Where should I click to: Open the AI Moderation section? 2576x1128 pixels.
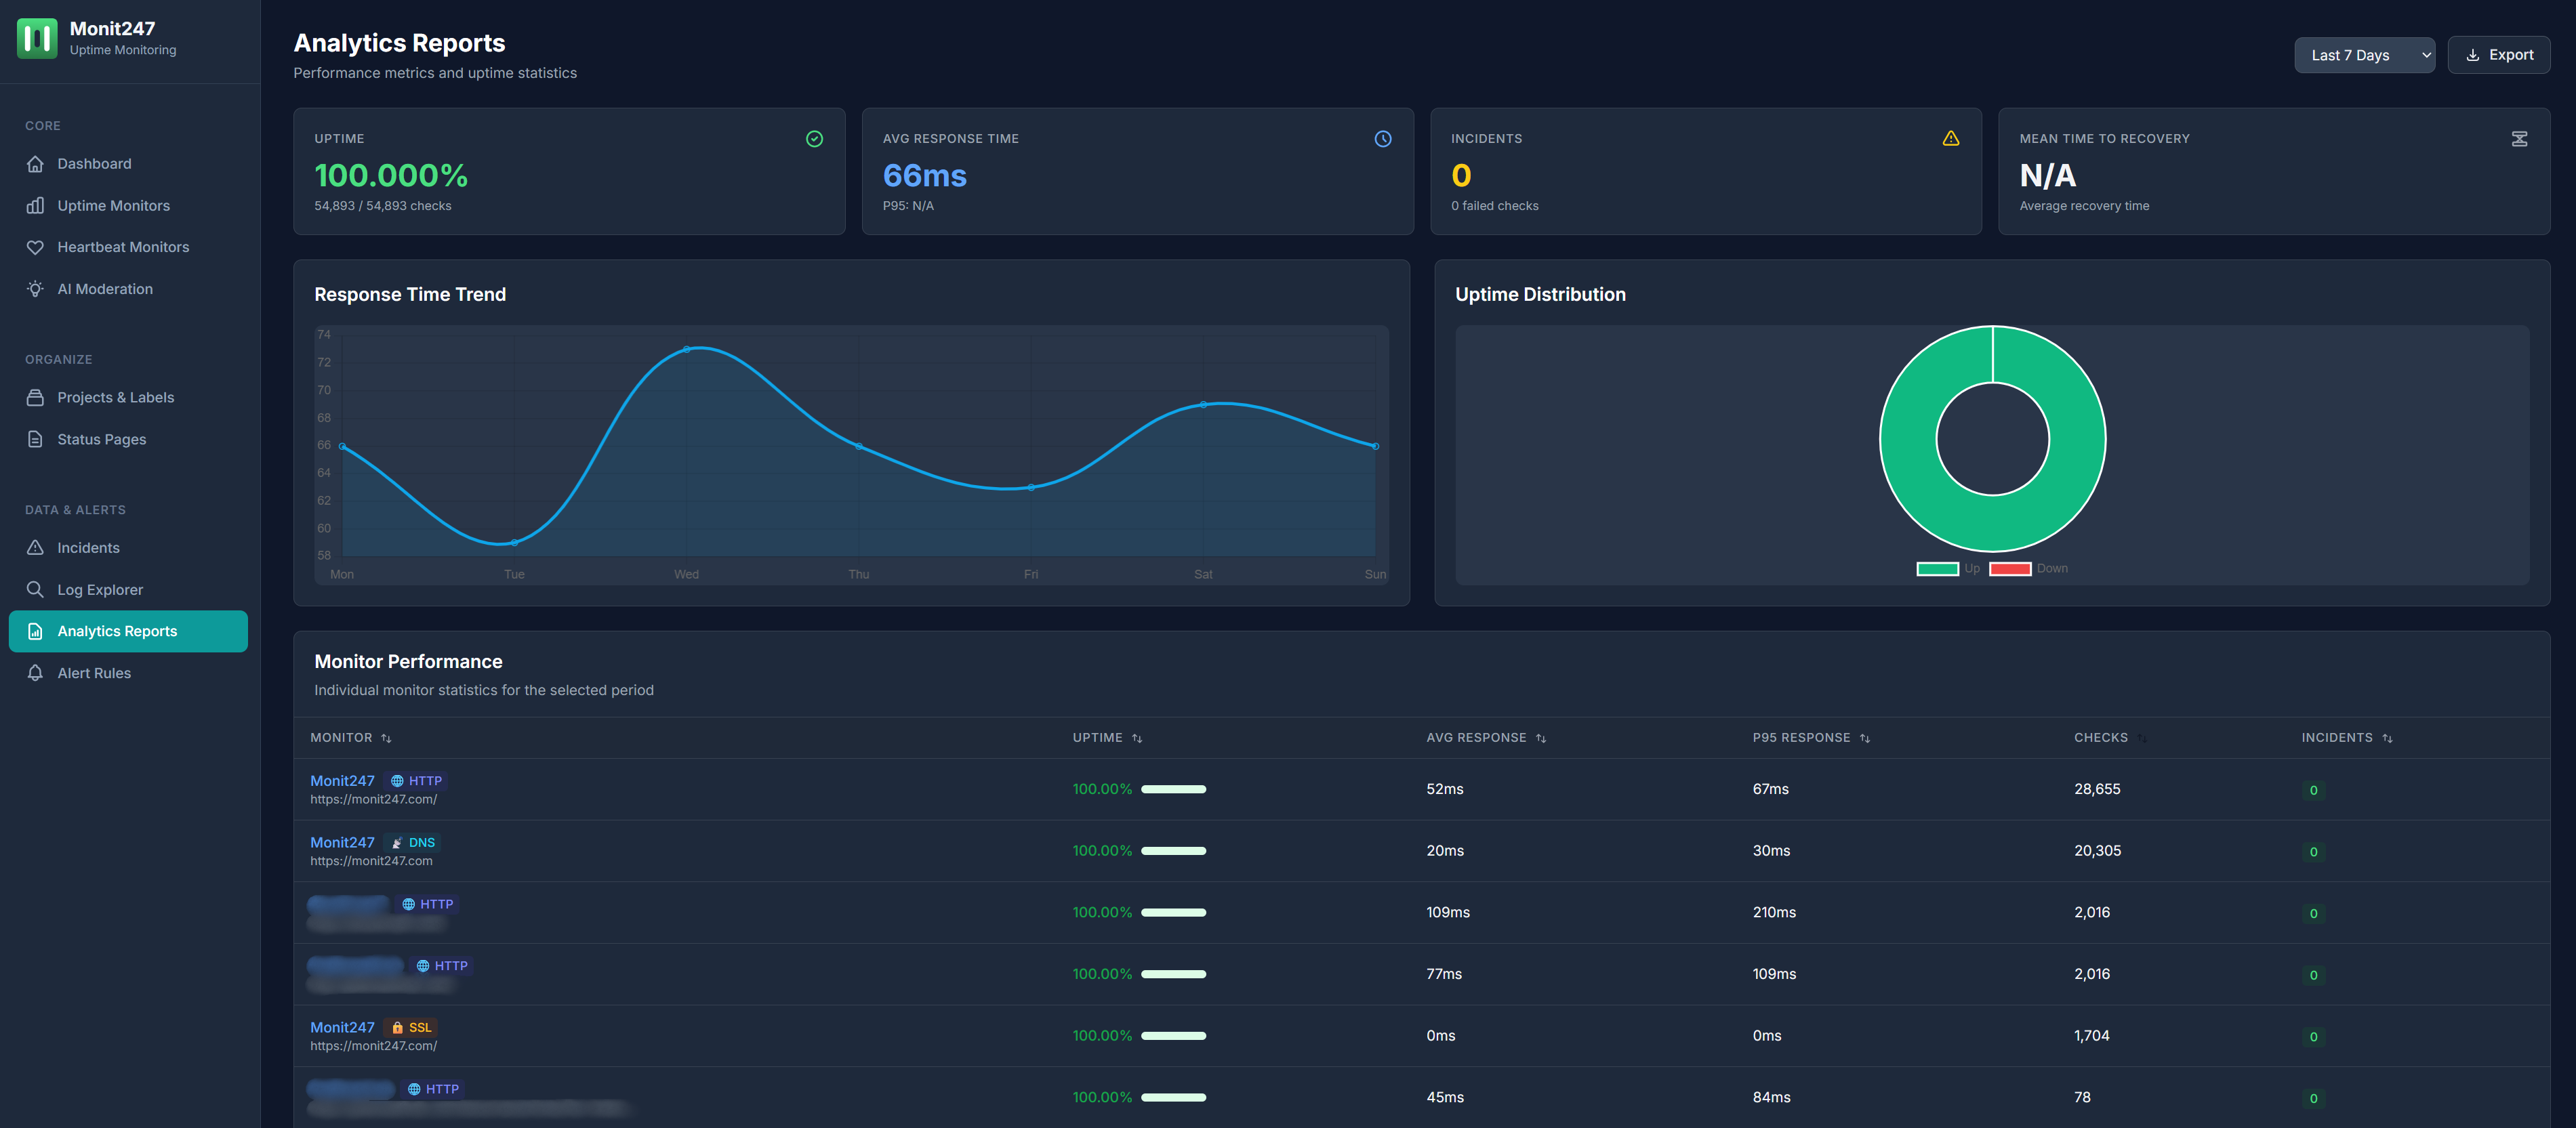click(35, 288)
